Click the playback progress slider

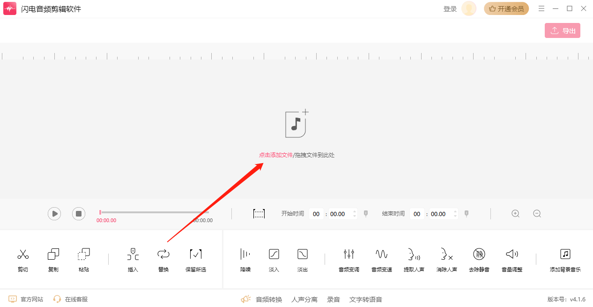pyautogui.click(x=154, y=212)
